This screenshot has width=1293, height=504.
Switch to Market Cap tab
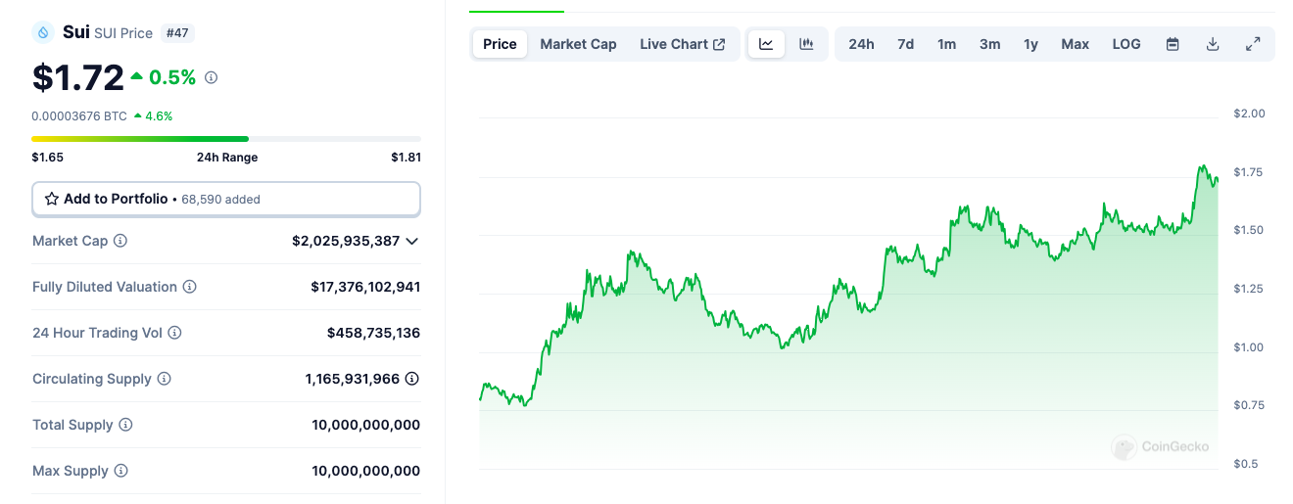pyautogui.click(x=578, y=44)
